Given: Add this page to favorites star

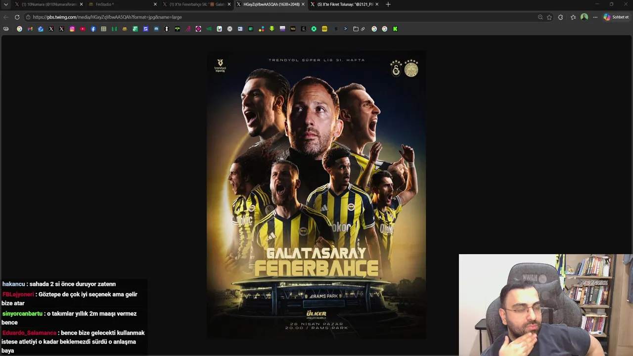Looking at the screenshot, I should click(x=549, y=17).
